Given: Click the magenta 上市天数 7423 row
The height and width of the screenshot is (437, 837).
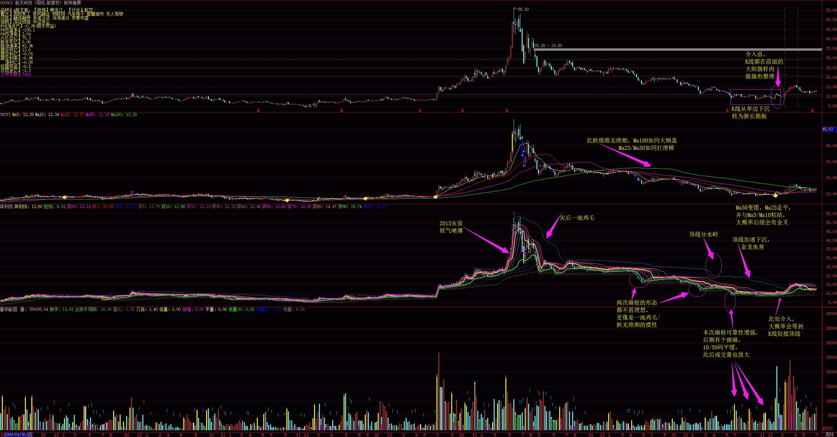Looking at the screenshot, I should point(16,74).
